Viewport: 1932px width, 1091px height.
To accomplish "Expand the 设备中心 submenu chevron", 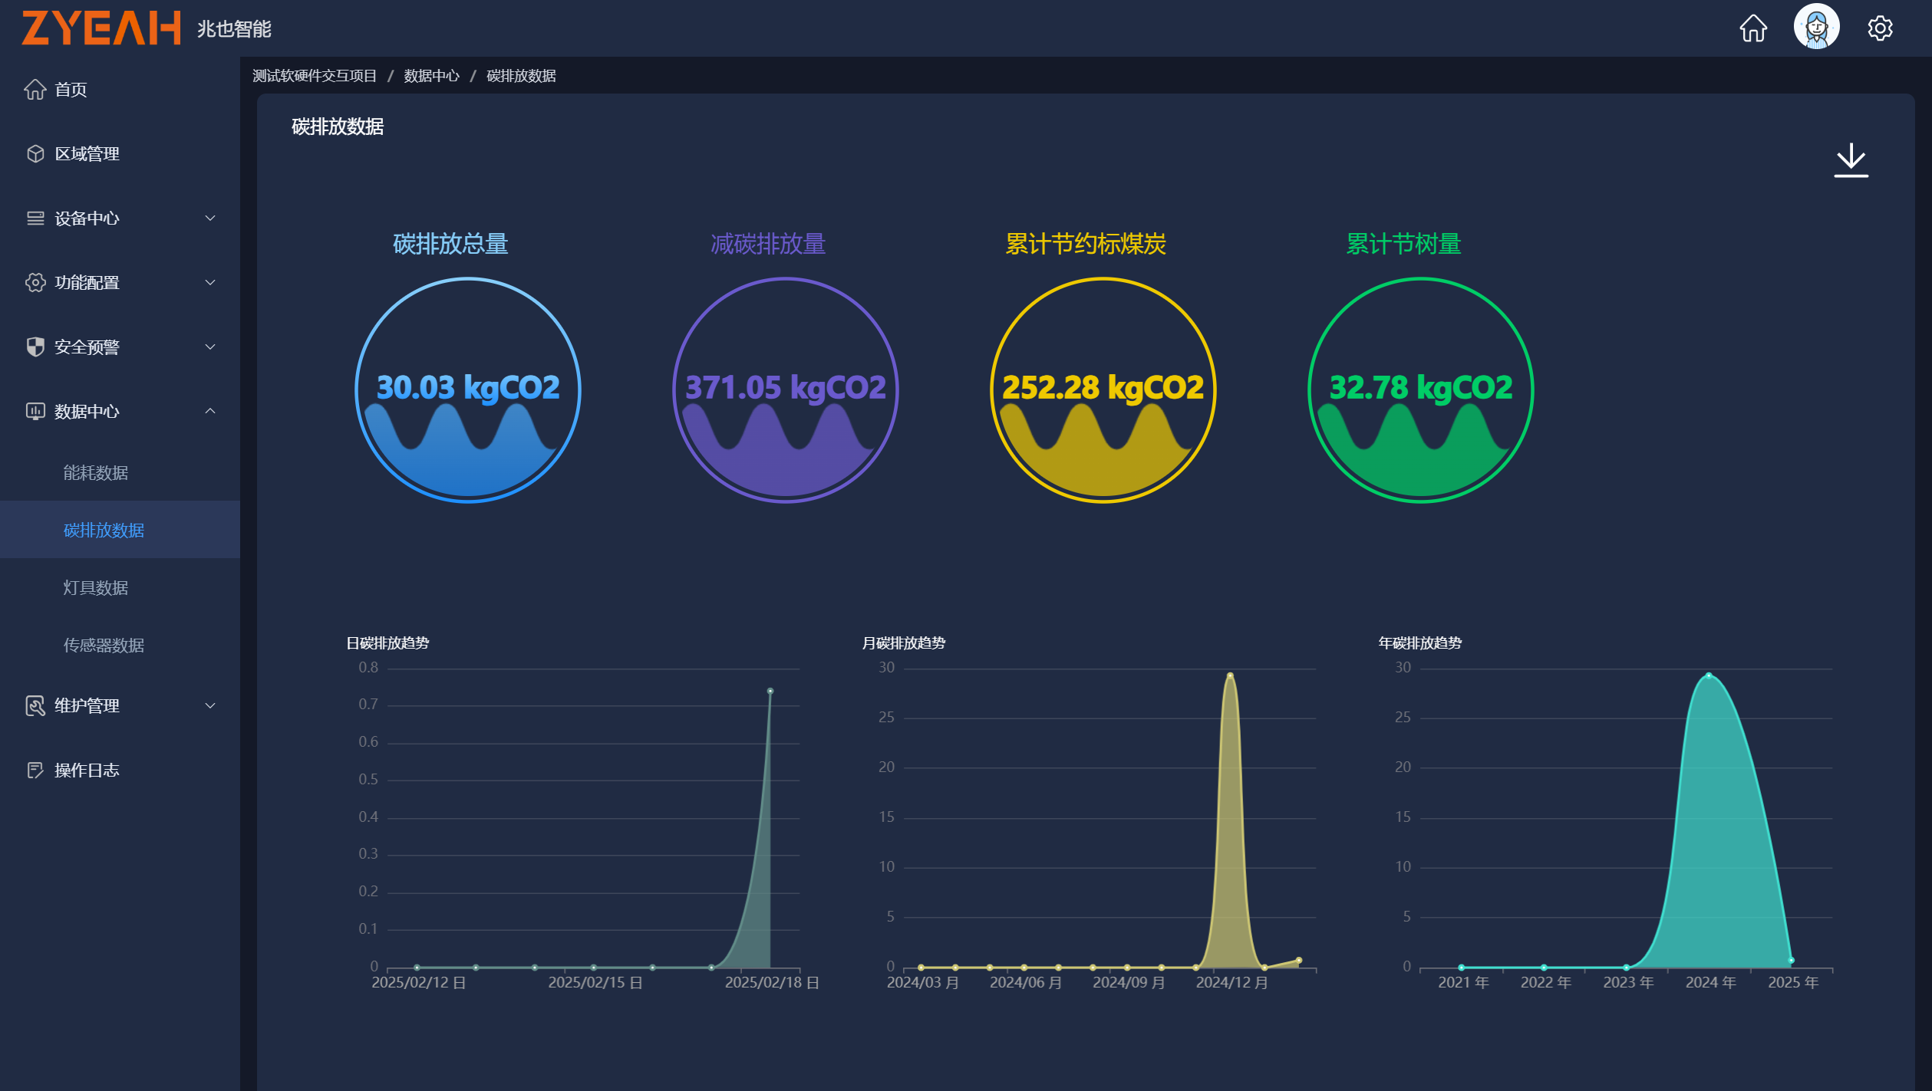I will [210, 219].
